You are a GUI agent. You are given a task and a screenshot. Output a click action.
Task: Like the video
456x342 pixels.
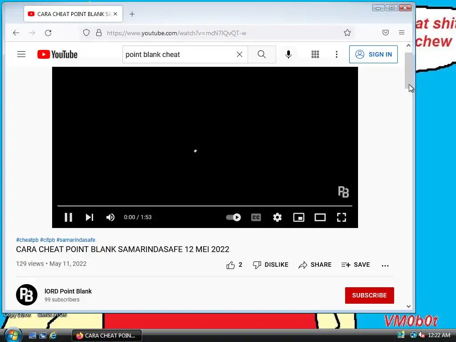[x=234, y=265]
